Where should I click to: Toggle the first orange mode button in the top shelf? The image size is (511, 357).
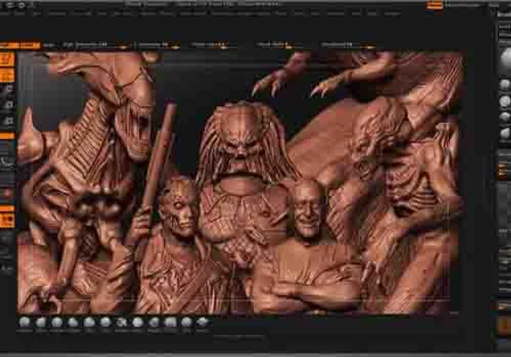pos(10,45)
